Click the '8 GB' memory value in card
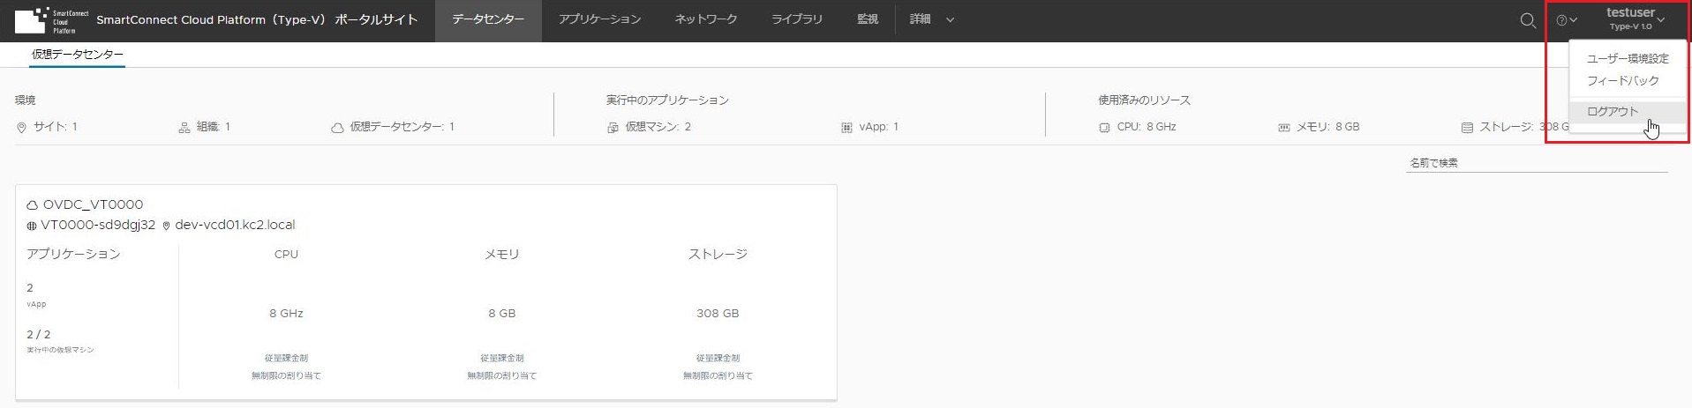The height and width of the screenshot is (408, 1692). pyautogui.click(x=501, y=314)
